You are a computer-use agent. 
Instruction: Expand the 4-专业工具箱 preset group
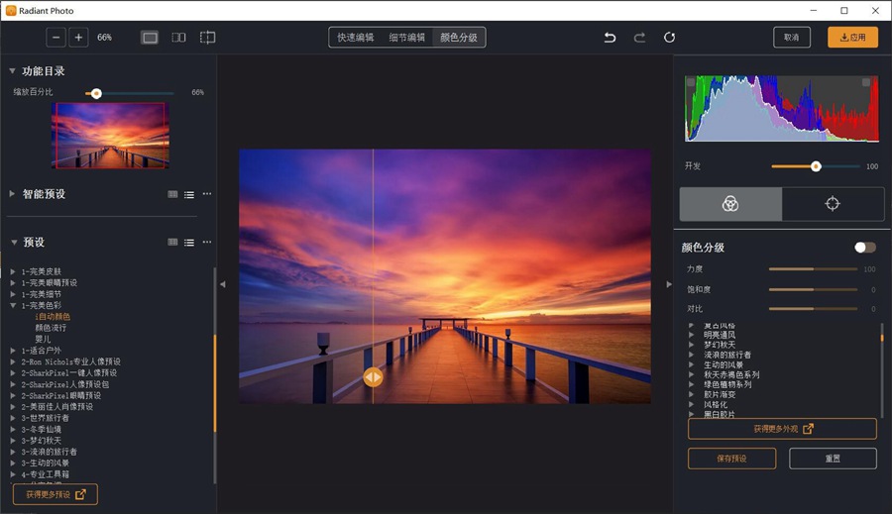[x=13, y=474]
